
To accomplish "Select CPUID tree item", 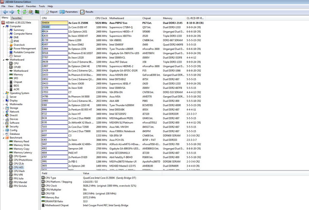I will click(x=17, y=67).
